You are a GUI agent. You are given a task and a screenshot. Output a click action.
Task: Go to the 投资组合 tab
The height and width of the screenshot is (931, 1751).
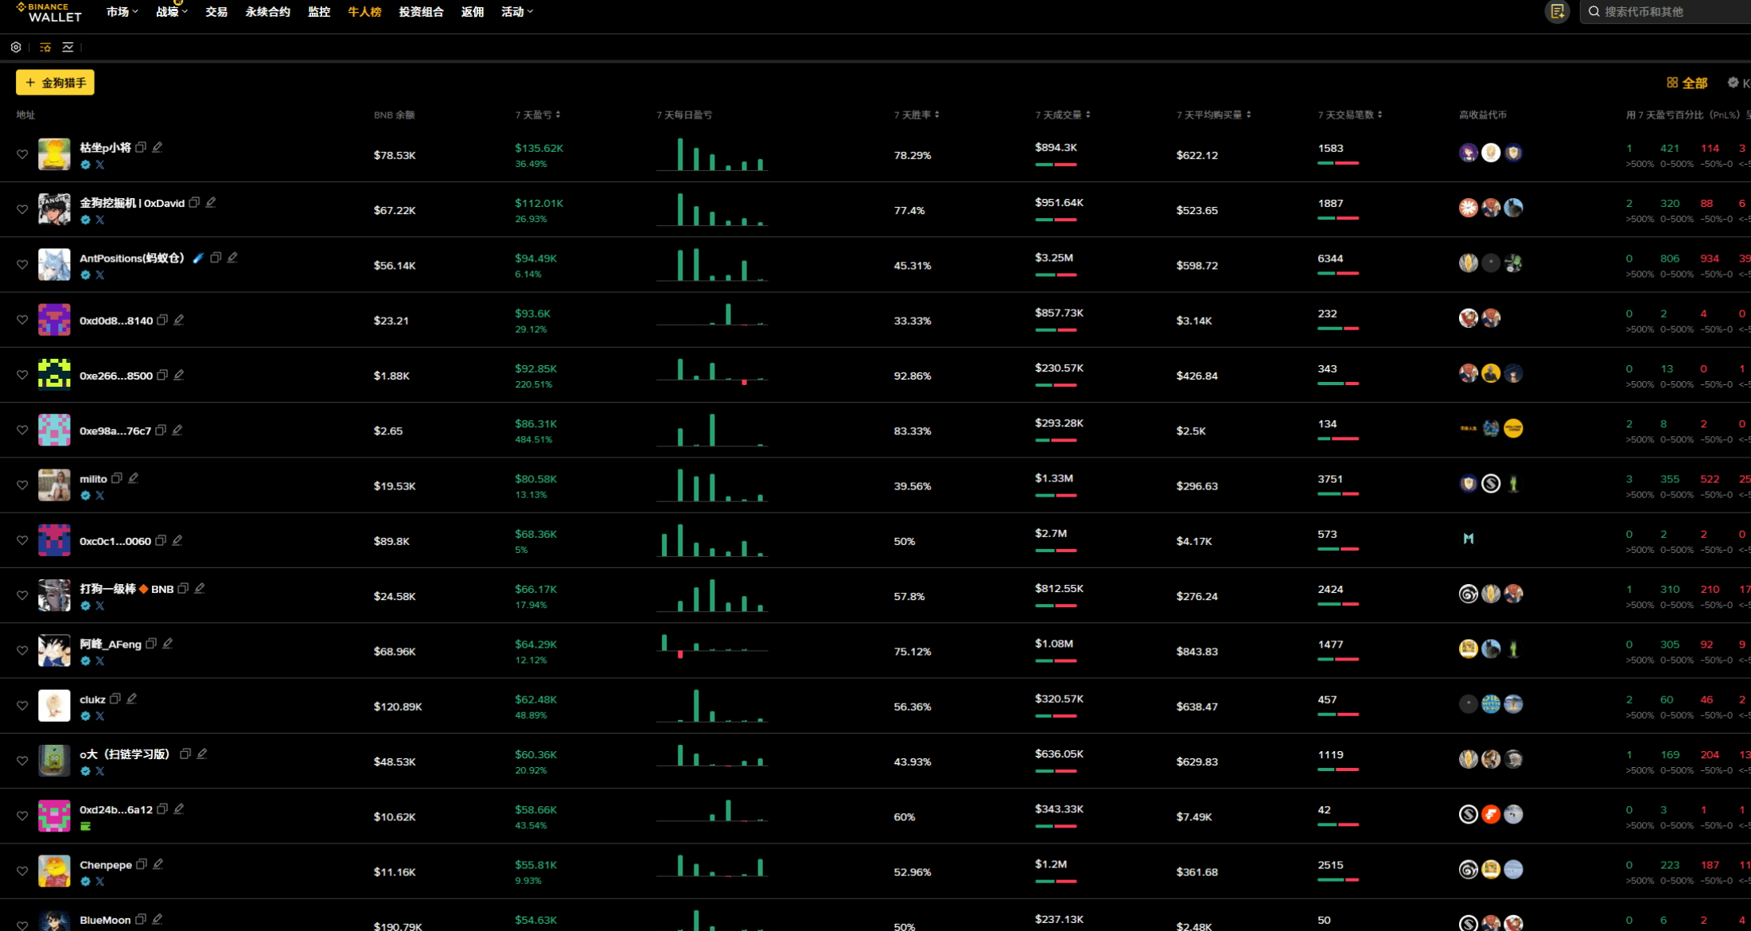coord(421,12)
